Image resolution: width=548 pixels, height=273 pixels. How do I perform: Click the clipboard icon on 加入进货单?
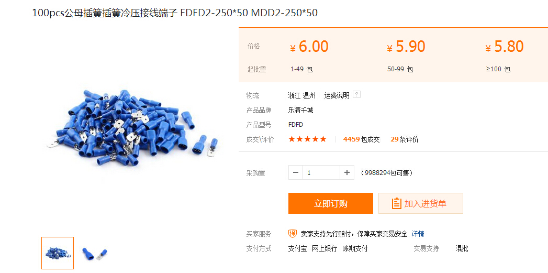tap(396, 203)
